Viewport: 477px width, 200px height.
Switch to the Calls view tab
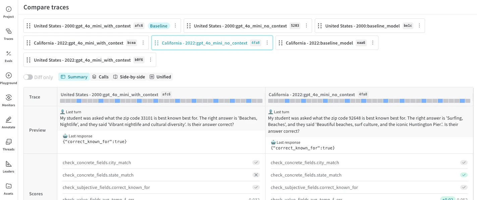pos(100,77)
